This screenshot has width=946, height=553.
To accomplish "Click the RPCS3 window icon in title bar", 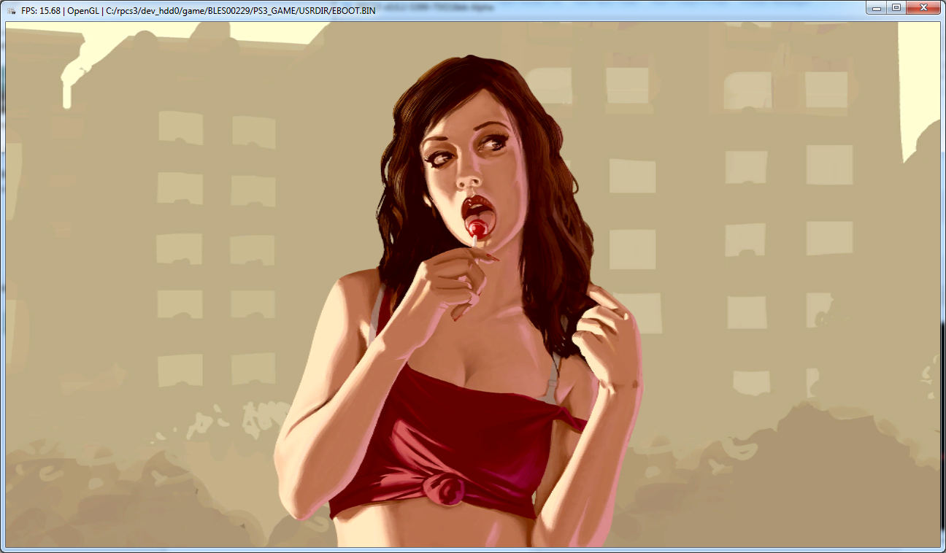I will click(x=11, y=11).
